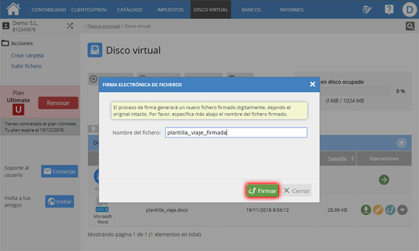The image size is (419, 251).
Task: Open the help question mark icon
Action: [x=389, y=10]
